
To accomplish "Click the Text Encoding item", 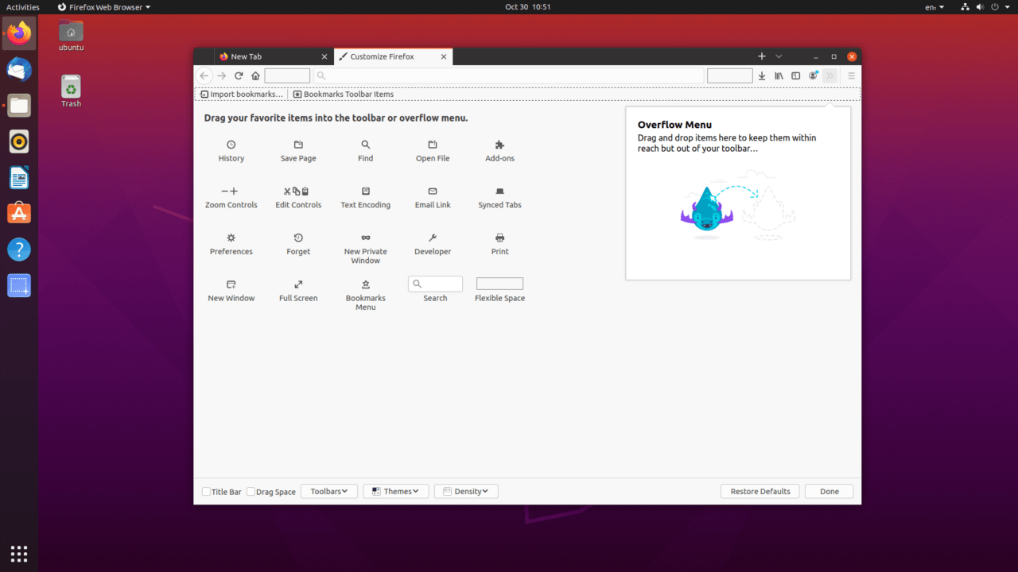I will coord(365,198).
